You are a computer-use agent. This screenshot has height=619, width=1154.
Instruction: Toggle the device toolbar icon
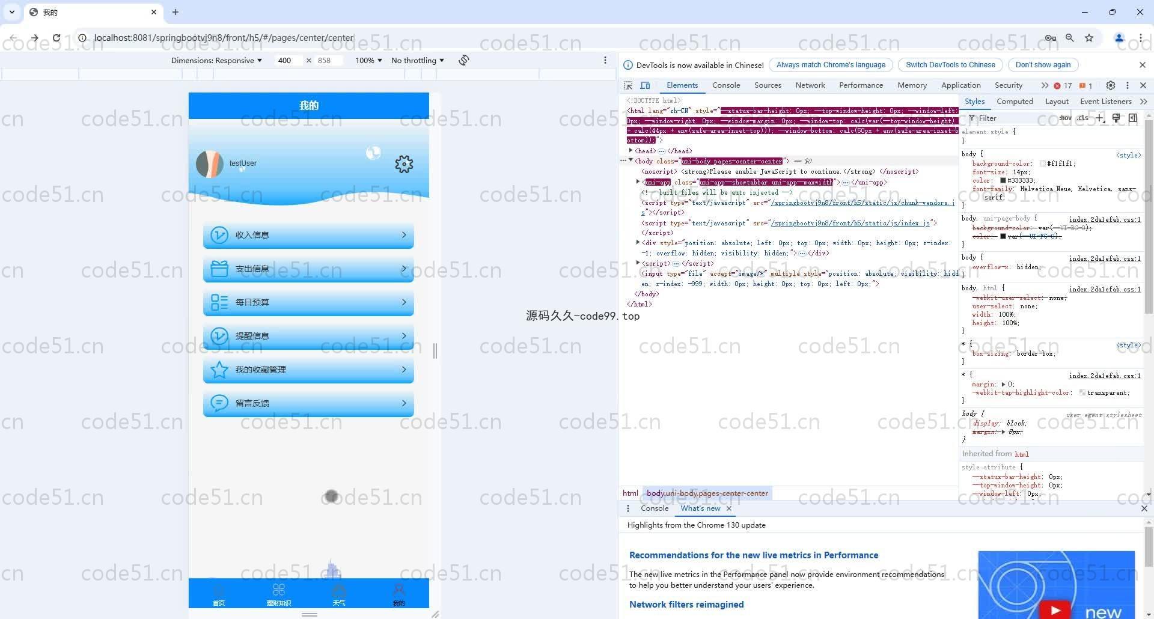(x=645, y=85)
